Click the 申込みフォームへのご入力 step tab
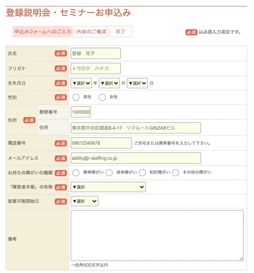Viewport: 254px width, 273px height. click(x=42, y=32)
